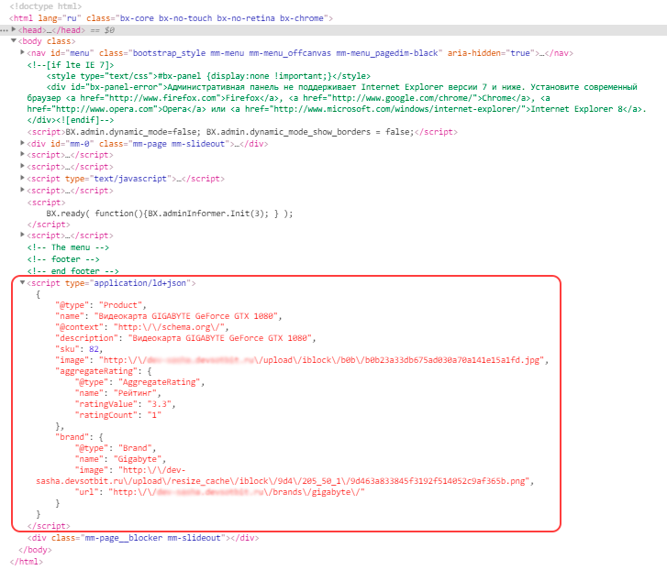
Task: Collapse the application/ld+json script node
Action: tap(23, 283)
